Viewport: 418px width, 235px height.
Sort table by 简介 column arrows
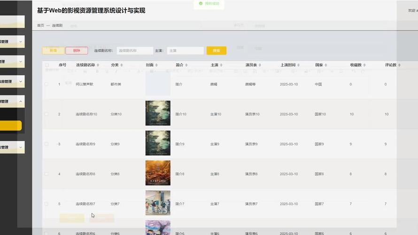(x=186, y=65)
